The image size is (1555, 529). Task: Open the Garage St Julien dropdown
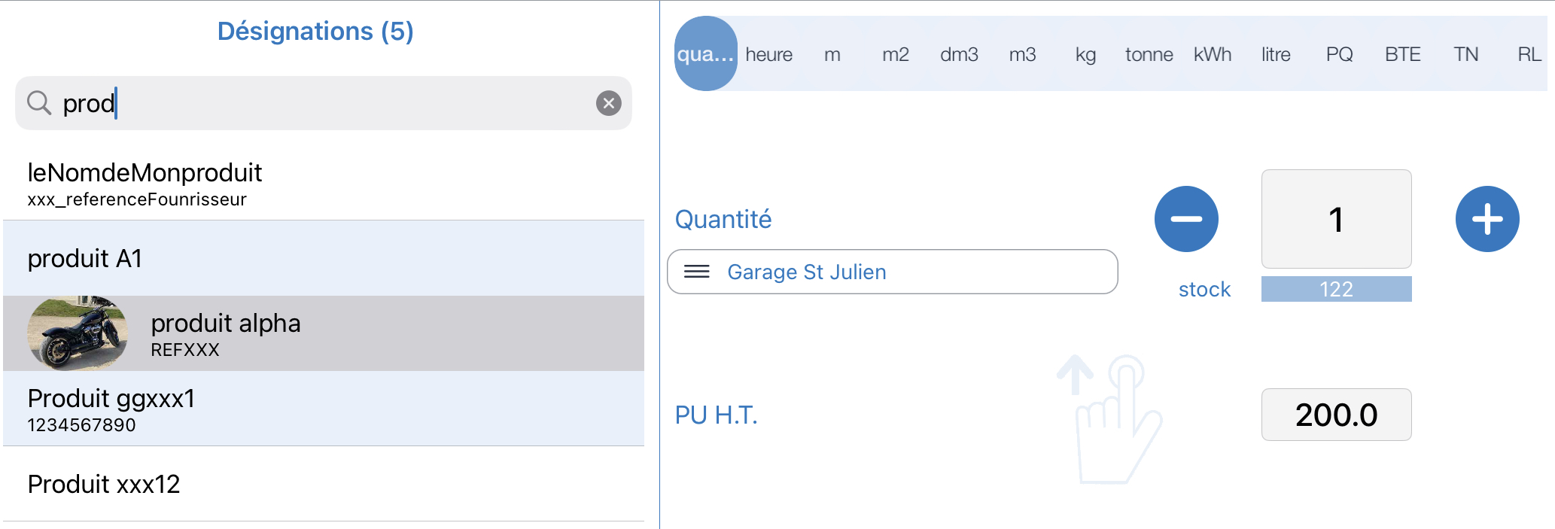(x=892, y=272)
